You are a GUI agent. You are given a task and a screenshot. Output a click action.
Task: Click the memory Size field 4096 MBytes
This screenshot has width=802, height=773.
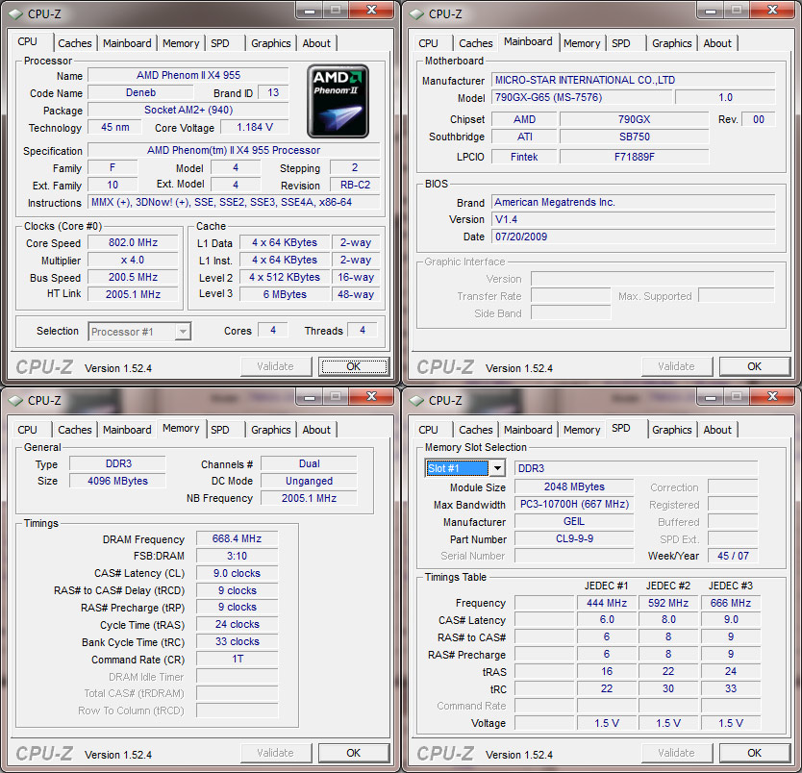(117, 481)
